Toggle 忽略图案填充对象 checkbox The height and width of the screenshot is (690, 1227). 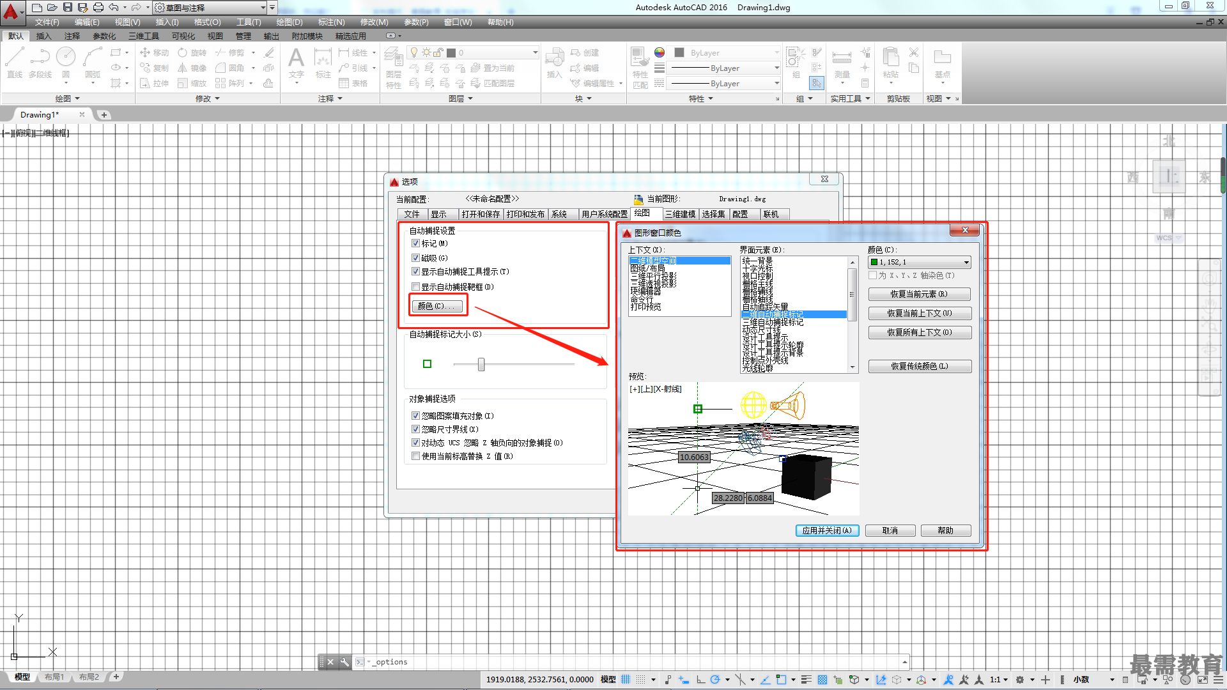[x=415, y=416]
